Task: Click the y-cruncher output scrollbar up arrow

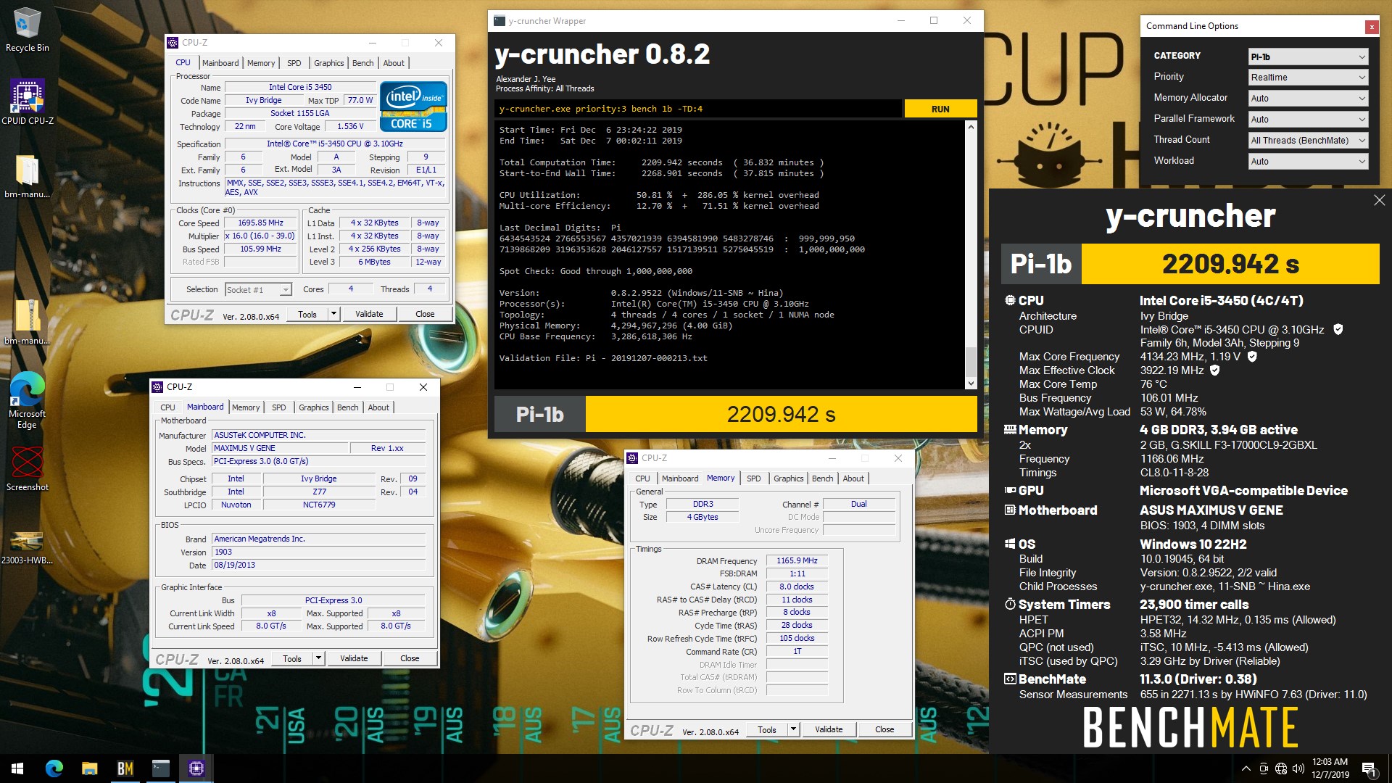Action: pos(971,127)
